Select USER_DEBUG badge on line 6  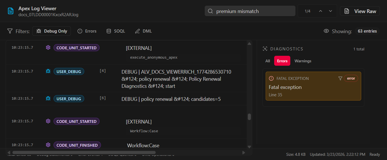69,99
